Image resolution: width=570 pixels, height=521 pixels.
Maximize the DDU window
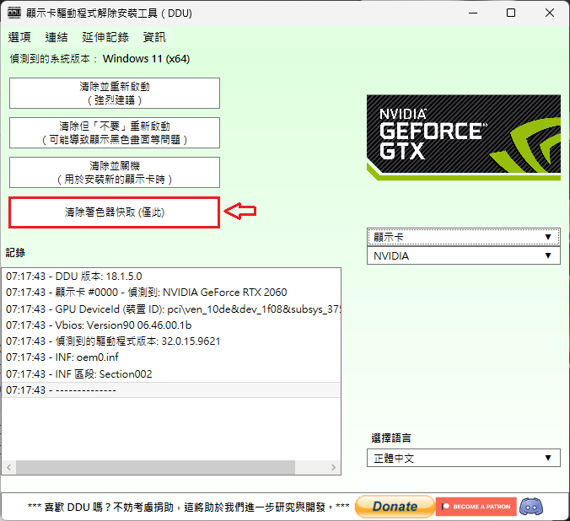click(511, 13)
